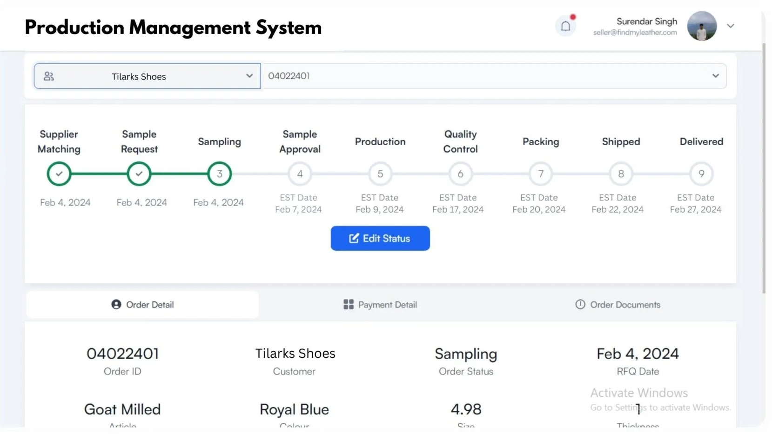Expand the order number 04022401 dropdown arrow
The image size is (772, 434).
coord(716,76)
